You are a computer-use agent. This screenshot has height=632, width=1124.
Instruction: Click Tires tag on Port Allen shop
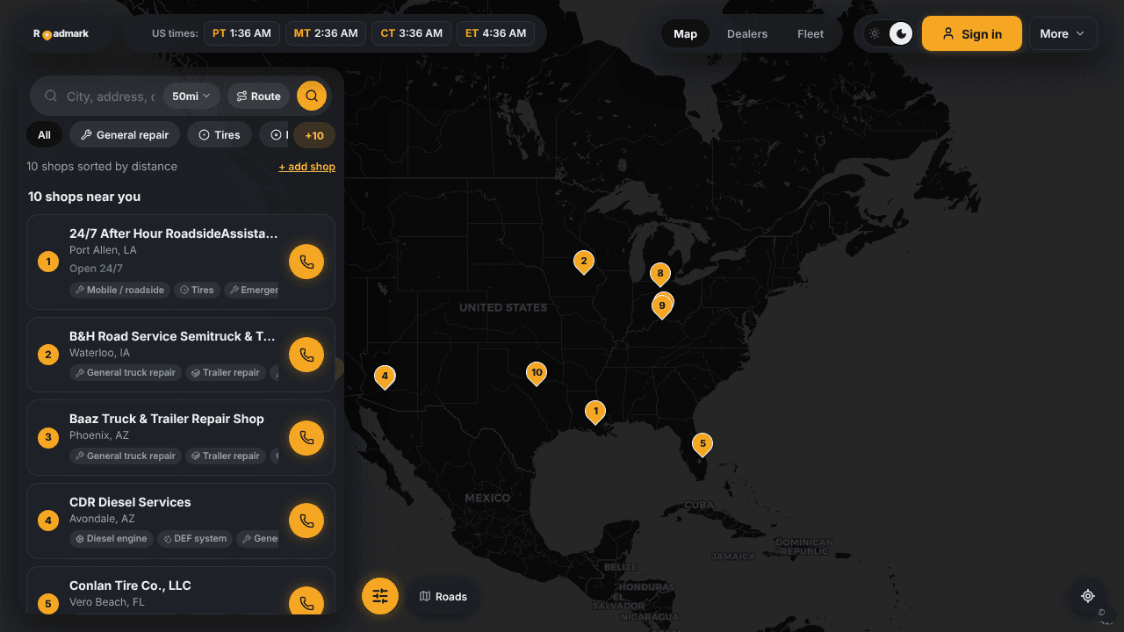click(x=198, y=290)
